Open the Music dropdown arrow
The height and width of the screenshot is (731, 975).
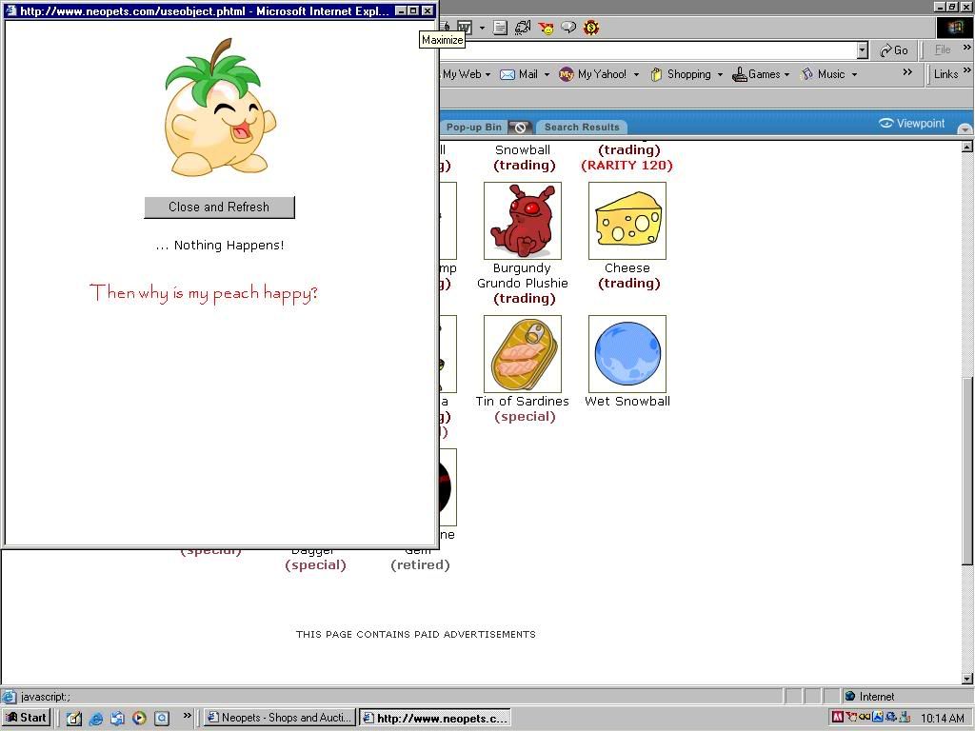(x=854, y=74)
